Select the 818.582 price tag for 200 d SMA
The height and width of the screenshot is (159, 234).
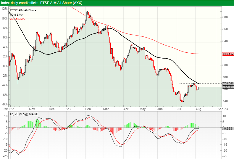coord(228,54)
